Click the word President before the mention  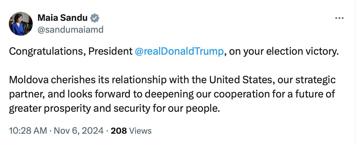110,51
